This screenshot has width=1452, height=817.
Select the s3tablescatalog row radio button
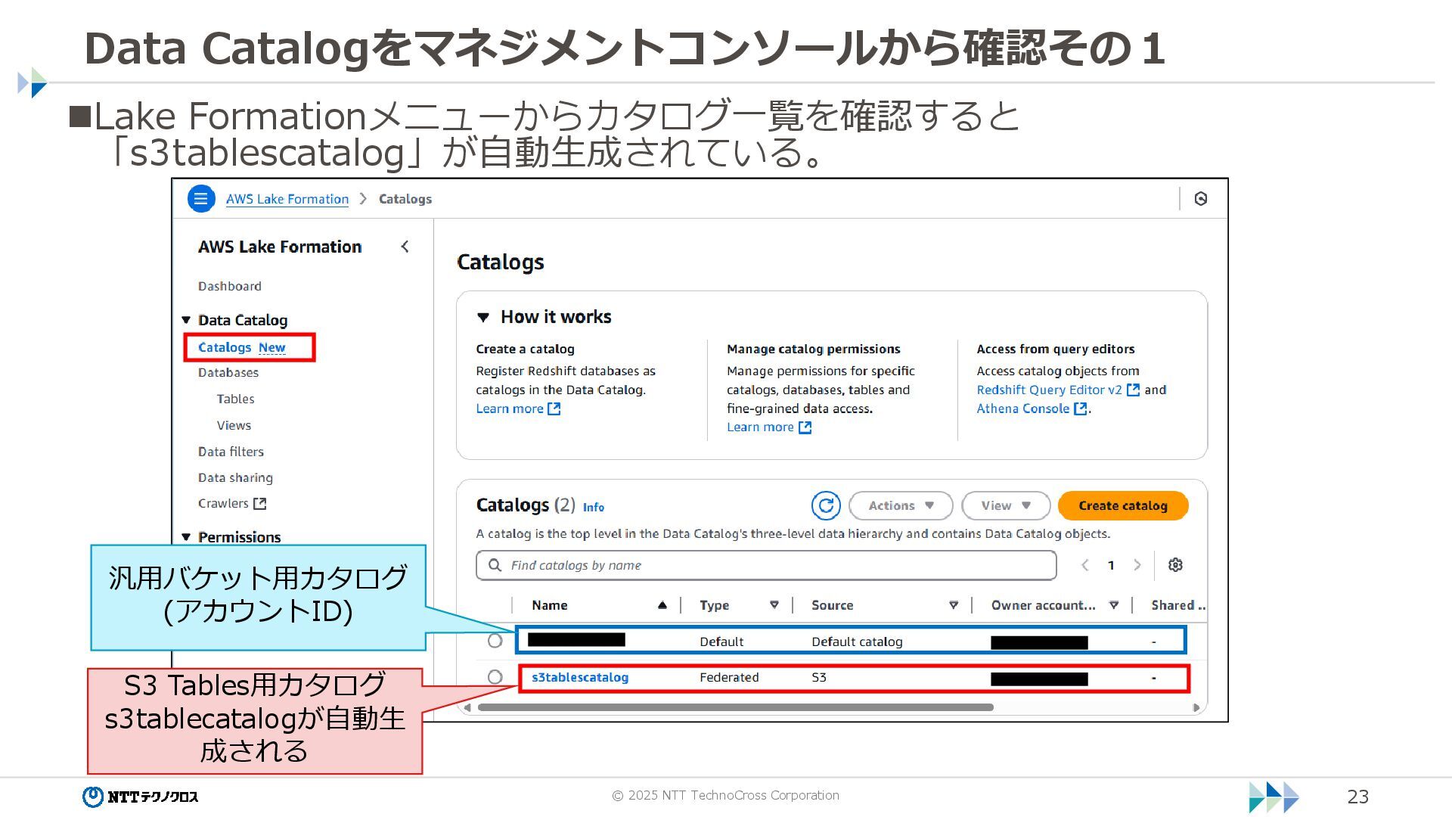(x=495, y=677)
